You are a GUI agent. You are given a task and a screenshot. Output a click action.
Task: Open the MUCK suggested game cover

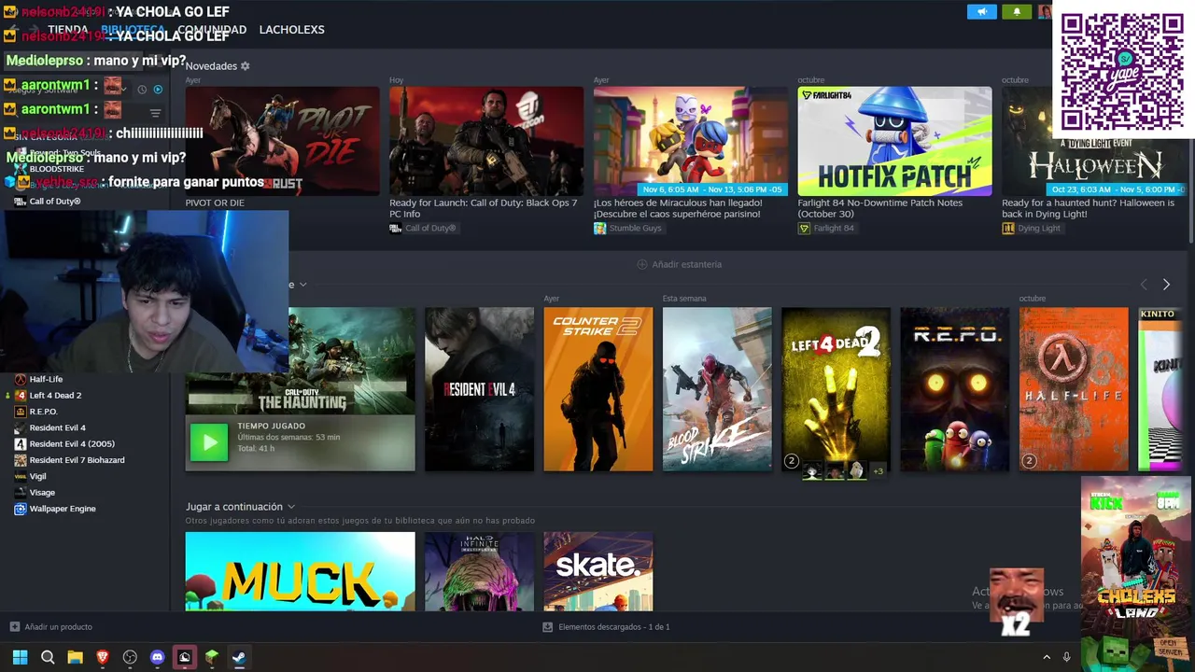[300, 571]
